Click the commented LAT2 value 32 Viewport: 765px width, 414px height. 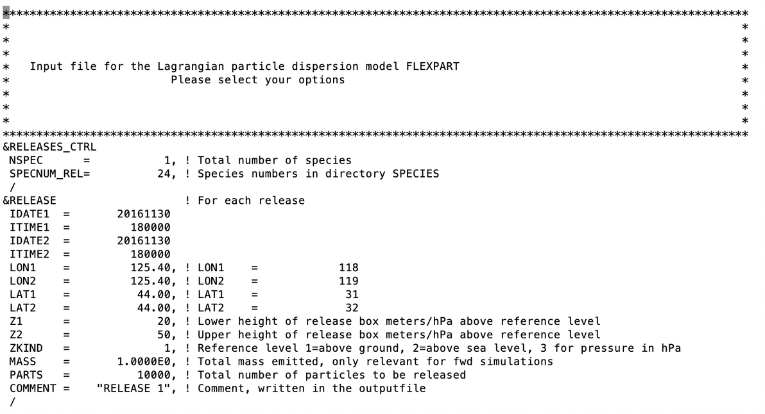coord(352,308)
